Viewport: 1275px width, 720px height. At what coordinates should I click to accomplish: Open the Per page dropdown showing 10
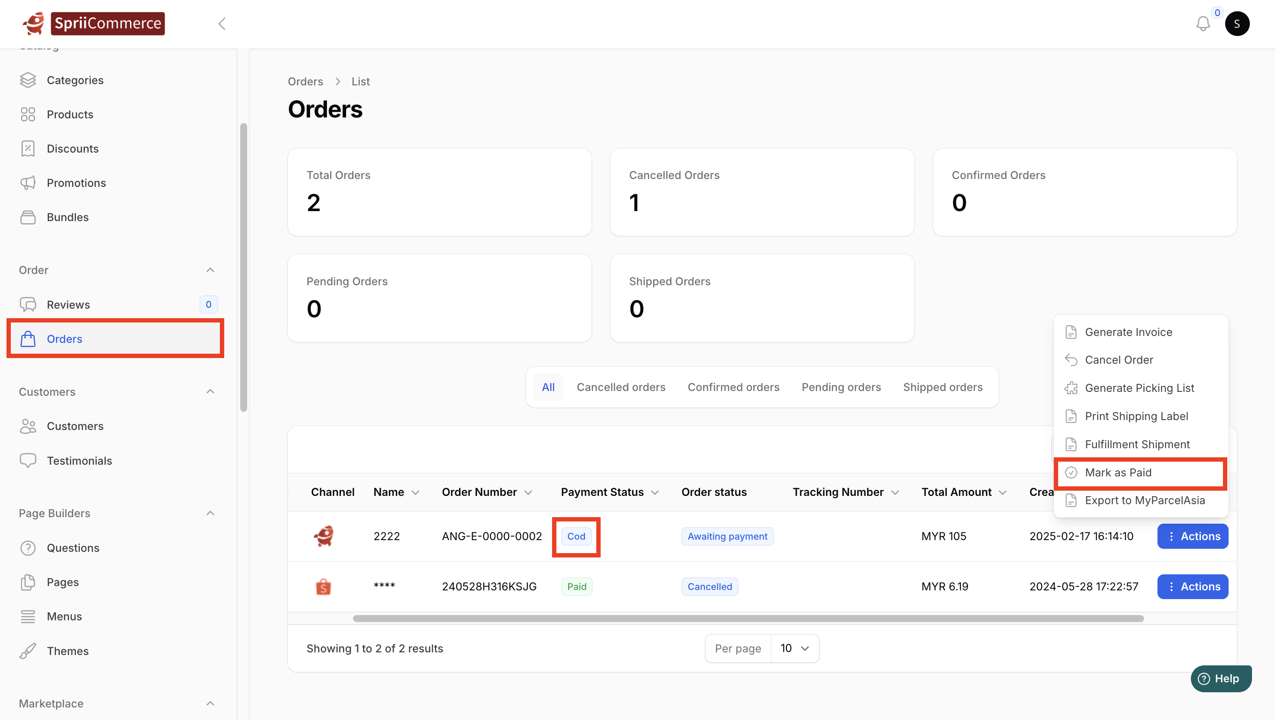coord(794,648)
